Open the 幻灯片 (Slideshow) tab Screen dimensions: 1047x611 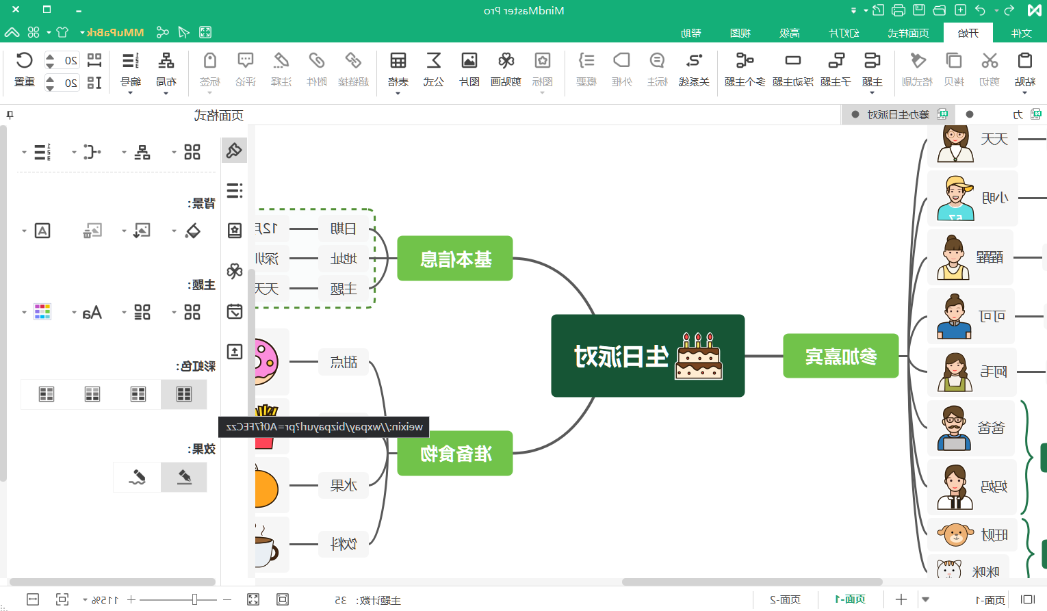[844, 33]
